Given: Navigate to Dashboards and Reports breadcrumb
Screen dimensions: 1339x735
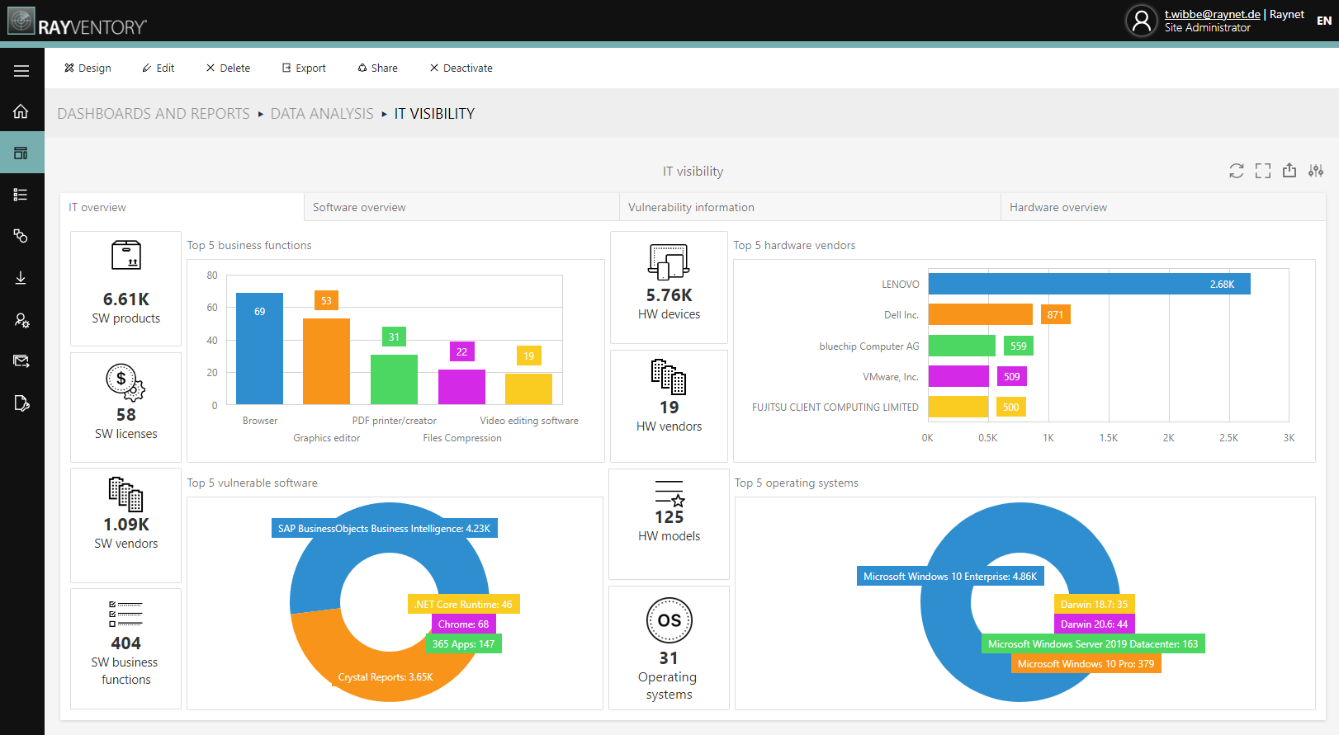Looking at the screenshot, I should [x=154, y=114].
